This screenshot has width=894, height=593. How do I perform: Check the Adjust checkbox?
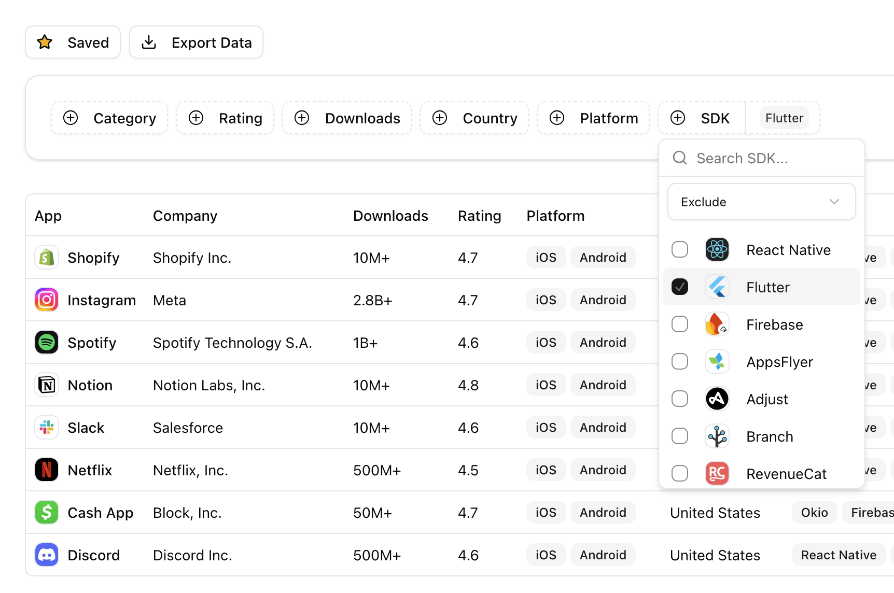click(680, 399)
